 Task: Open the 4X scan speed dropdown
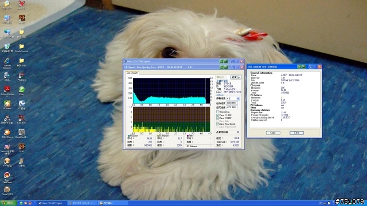coord(239,99)
